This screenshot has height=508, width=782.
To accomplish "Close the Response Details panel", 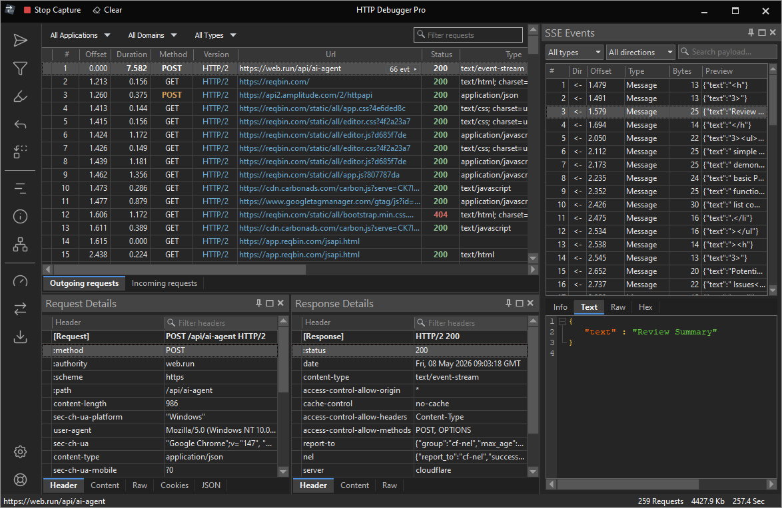I will [x=530, y=303].
